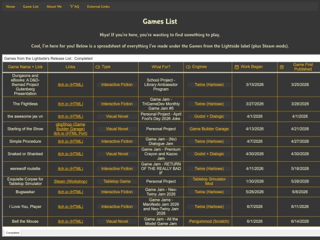Image resolution: width=320 pixels, height=240 pixels.
Task: Open gbgShop (Game Builder Garage) link
Action: (71, 127)
